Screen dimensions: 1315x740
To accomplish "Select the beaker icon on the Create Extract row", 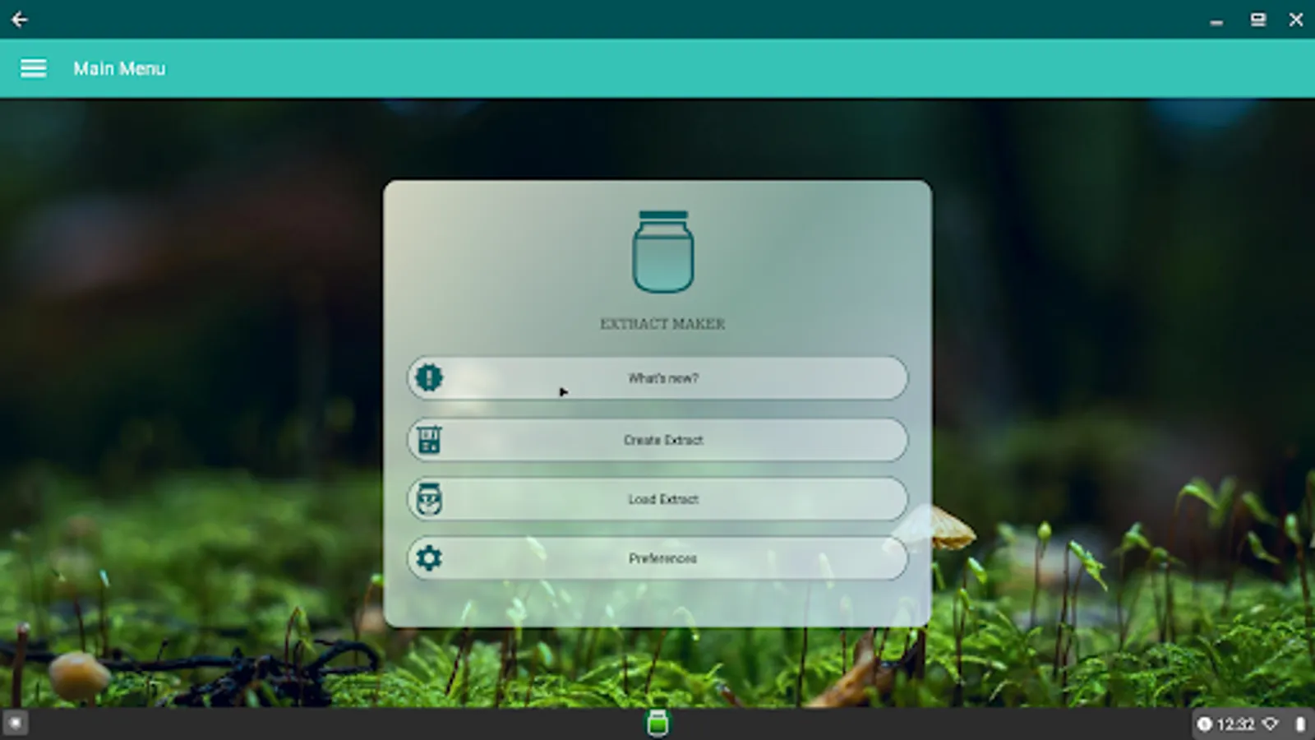I will (x=428, y=440).
